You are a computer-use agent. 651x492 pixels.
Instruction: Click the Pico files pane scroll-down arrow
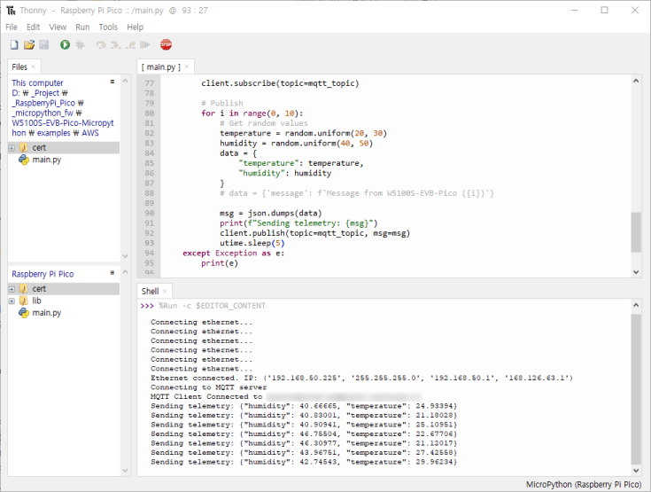pos(125,471)
